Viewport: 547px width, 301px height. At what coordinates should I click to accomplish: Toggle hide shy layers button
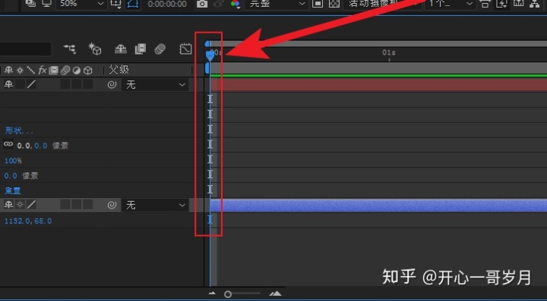click(x=121, y=49)
